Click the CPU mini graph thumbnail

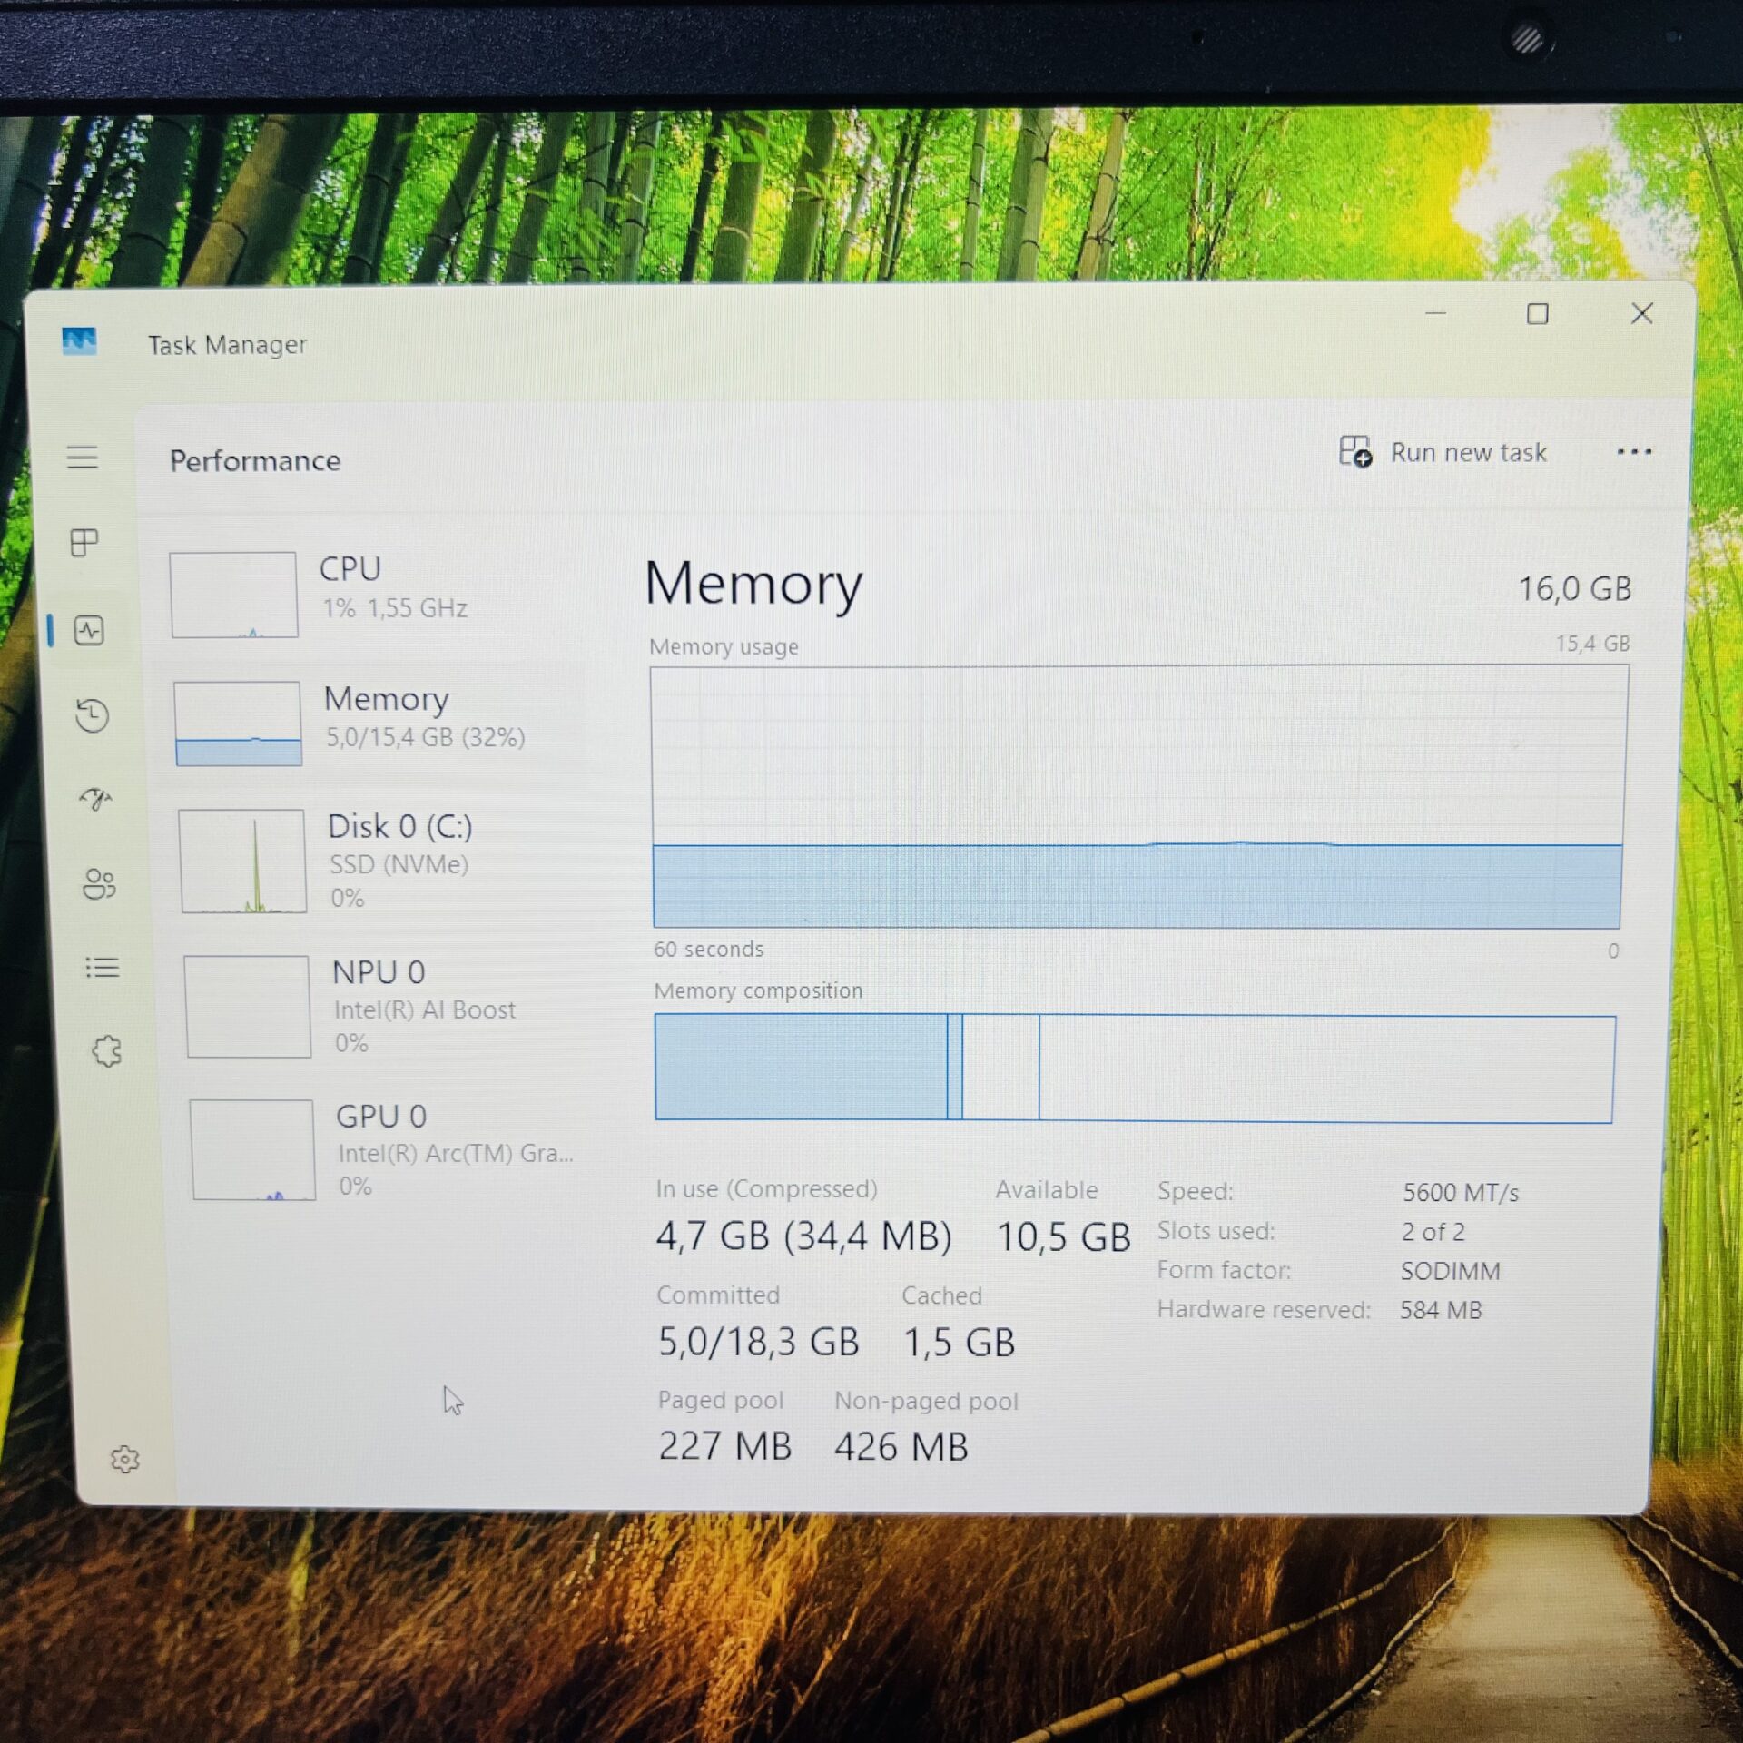234,595
